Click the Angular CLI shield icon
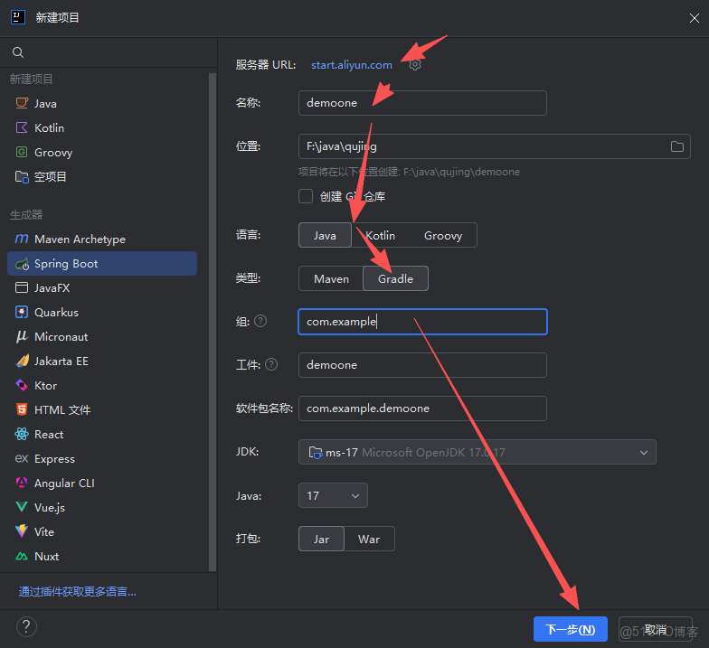709x648 pixels. click(22, 483)
